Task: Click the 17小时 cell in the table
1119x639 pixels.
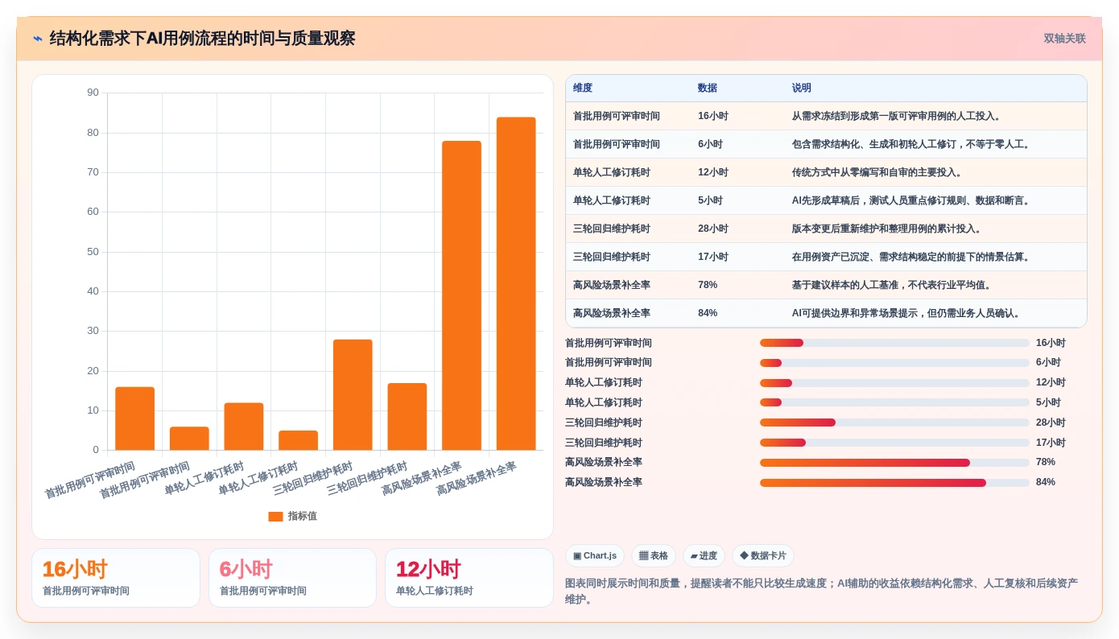Action: [713, 257]
